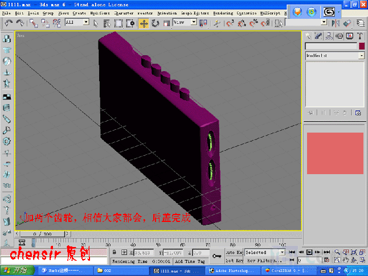Toggle the Percent Snap button
The image size is (368, 276).
click(253, 23)
